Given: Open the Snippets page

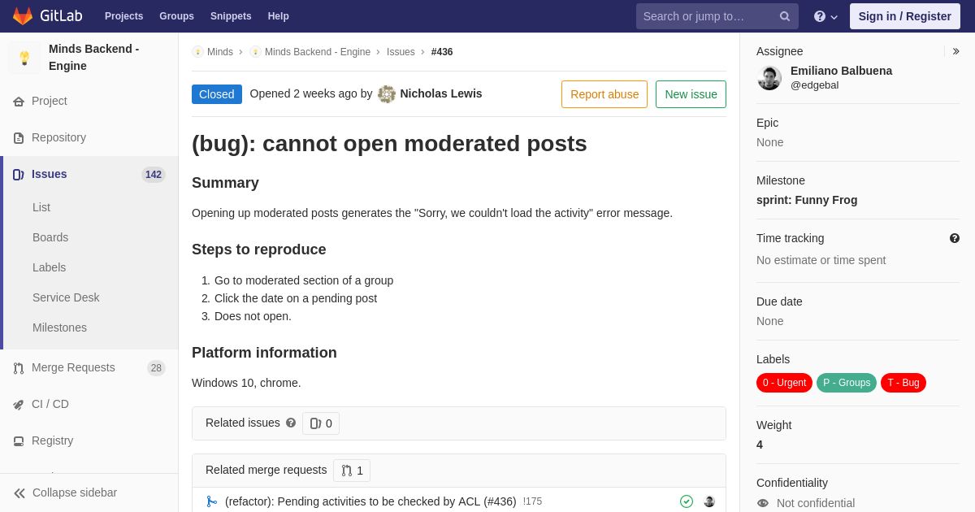Looking at the screenshot, I should (231, 16).
